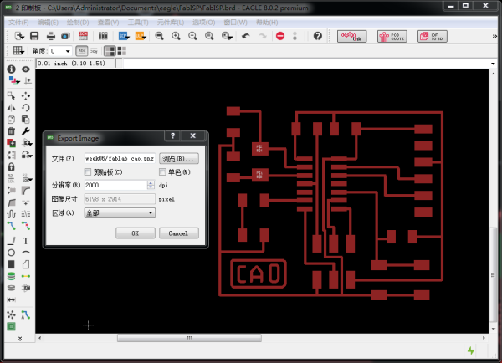Select the Arc drawing tool

click(x=26, y=253)
